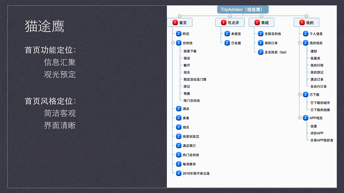Select the 我的游记 subtopic
Screen dimensions: 344x193
point(317,72)
